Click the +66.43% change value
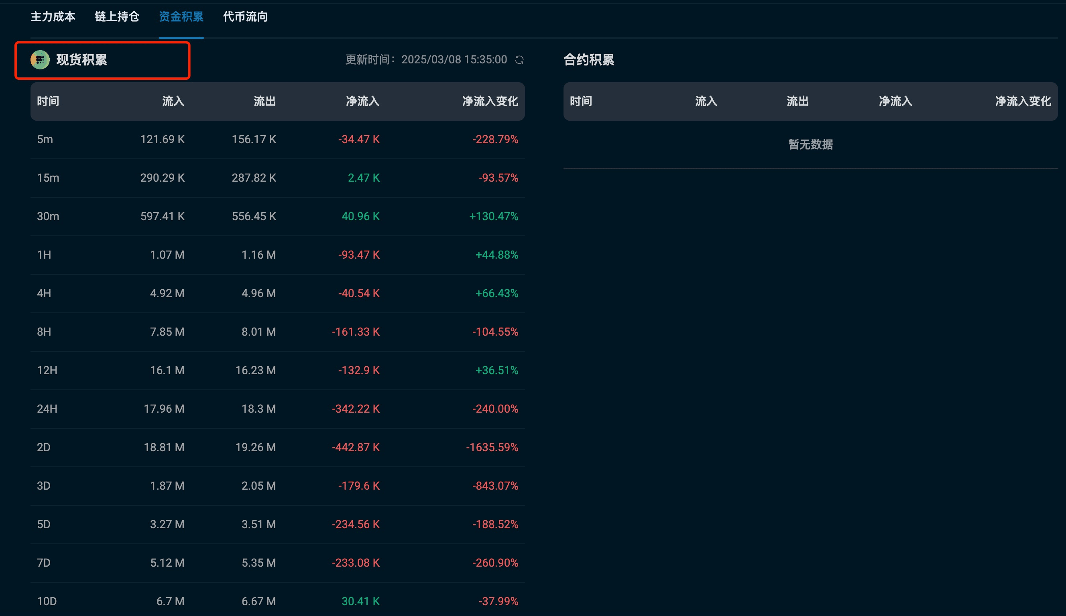1066x616 pixels. pos(496,294)
